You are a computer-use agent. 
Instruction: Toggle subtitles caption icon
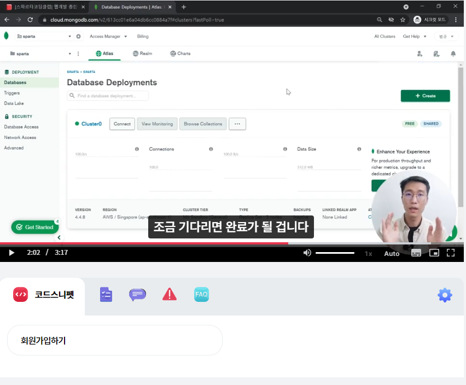click(416, 253)
